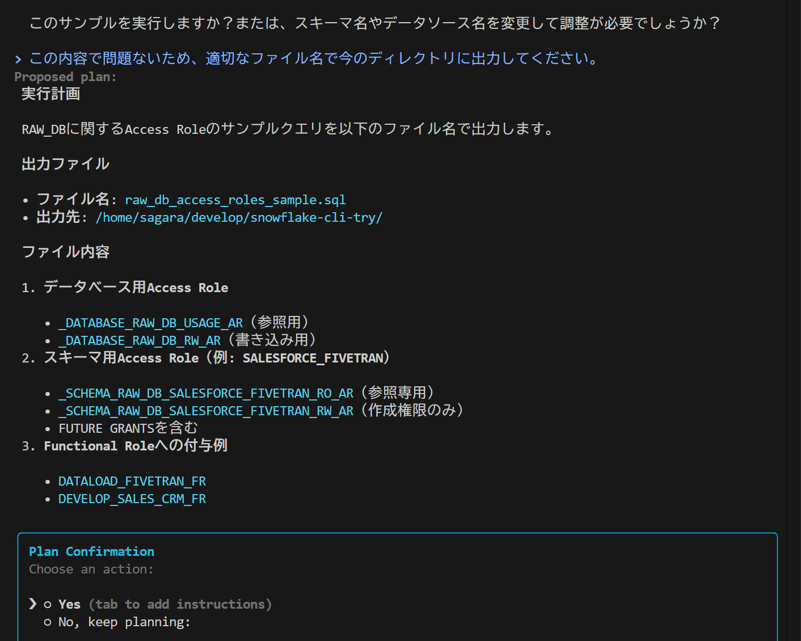Click the "FUTURE GRANTSを含む" bullet item
This screenshot has width=801, height=641.
(128, 429)
